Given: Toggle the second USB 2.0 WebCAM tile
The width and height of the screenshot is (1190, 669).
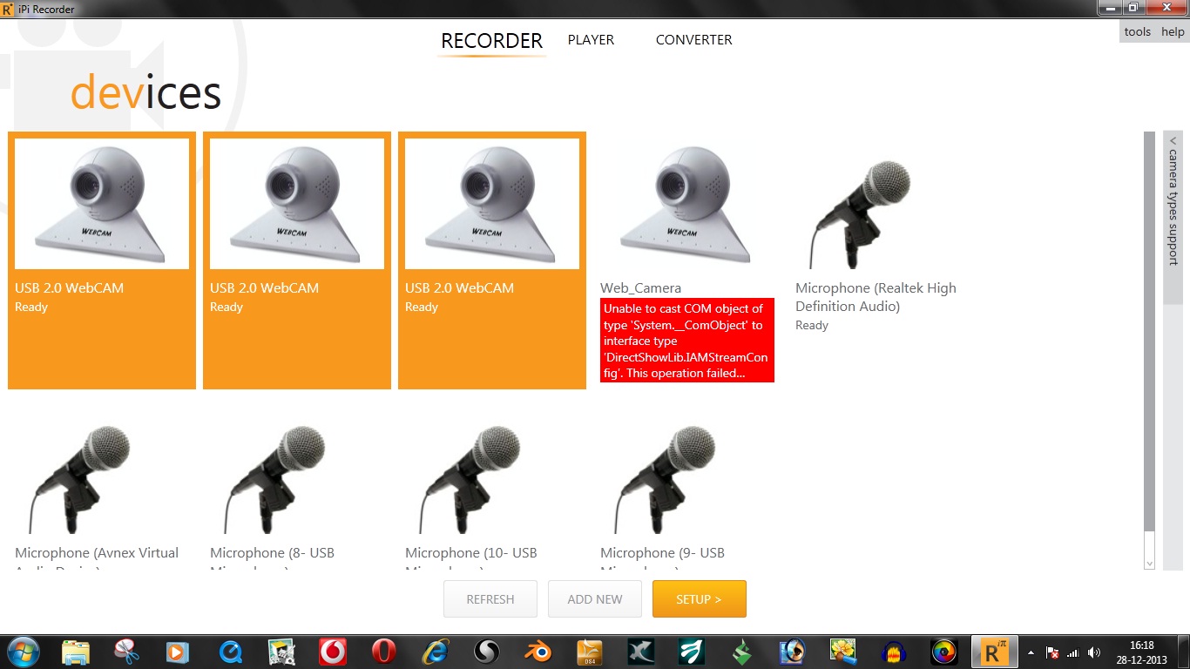Looking at the screenshot, I should [x=297, y=260].
